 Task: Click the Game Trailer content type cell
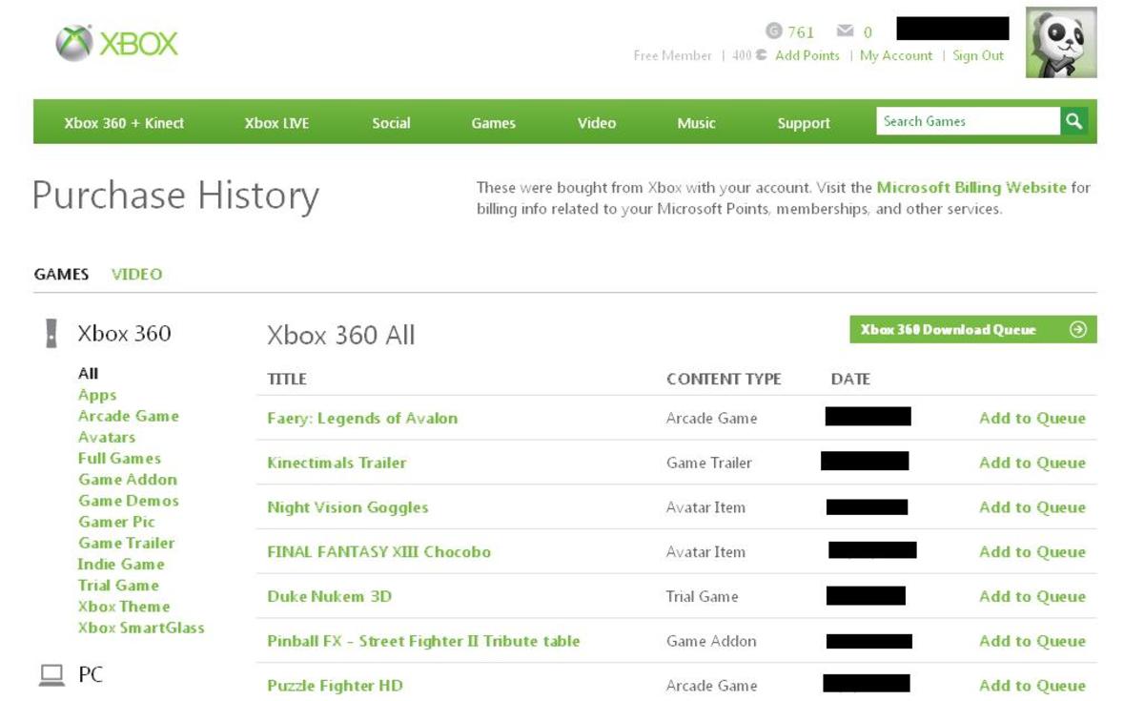(708, 463)
